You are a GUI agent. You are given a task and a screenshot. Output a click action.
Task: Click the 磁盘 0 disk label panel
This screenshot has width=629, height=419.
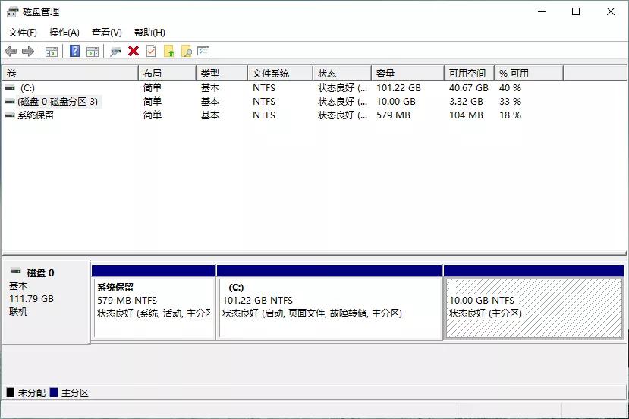pyautogui.click(x=46, y=292)
